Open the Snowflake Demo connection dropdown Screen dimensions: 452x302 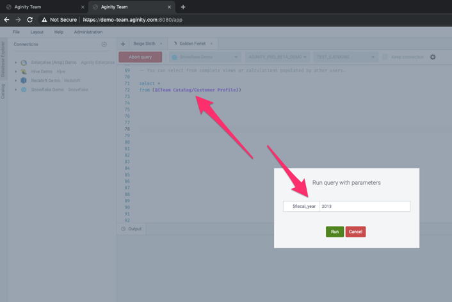(x=206, y=57)
